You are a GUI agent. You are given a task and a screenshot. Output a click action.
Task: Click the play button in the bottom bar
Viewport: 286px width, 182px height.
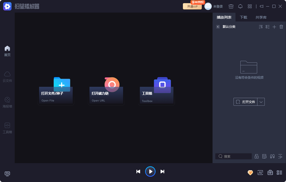(150, 172)
